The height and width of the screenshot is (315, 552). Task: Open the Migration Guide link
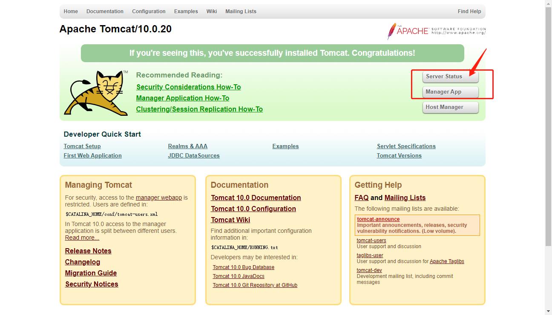(91, 273)
